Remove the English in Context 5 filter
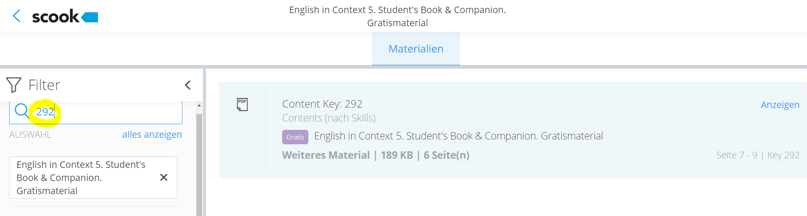Screen dimensions: 807x216 (x=164, y=177)
